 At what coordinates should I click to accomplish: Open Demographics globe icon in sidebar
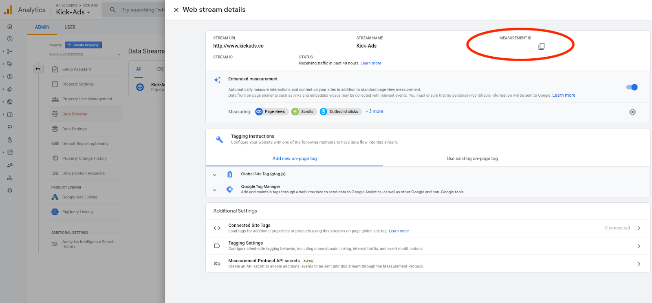(x=10, y=102)
